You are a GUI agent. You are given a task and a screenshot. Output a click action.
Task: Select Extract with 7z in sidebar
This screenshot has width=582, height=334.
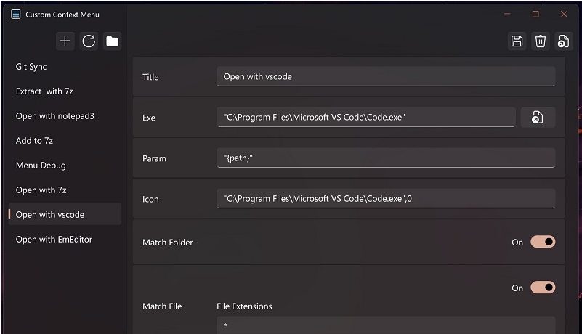click(44, 91)
